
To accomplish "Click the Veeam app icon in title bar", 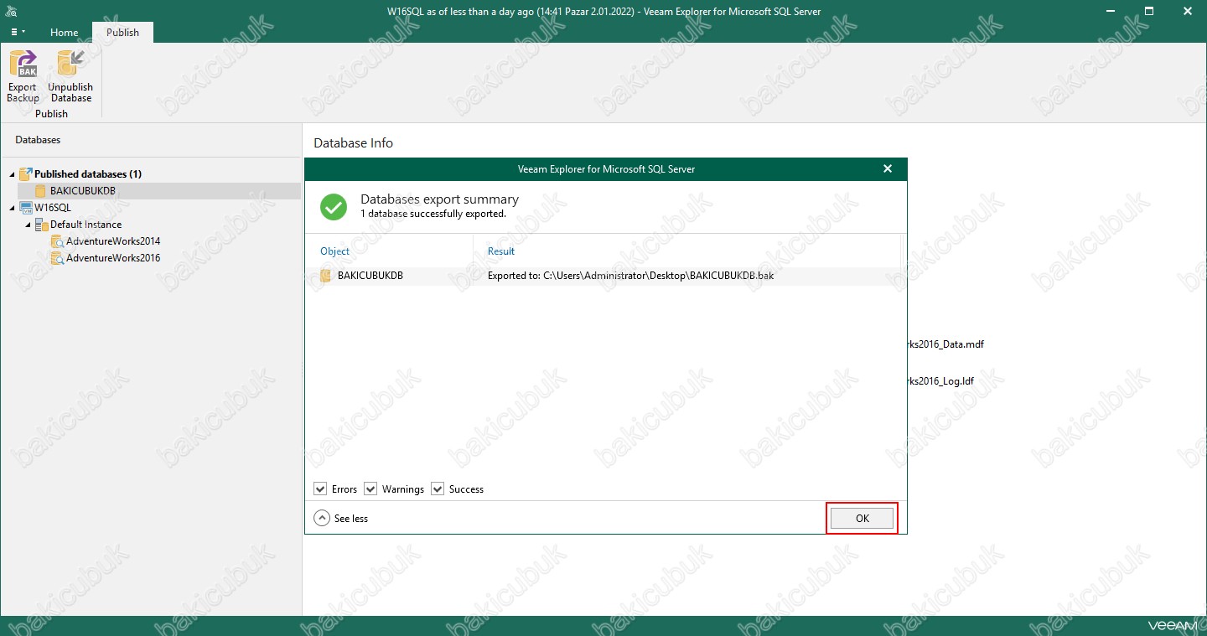I will (x=11, y=11).
